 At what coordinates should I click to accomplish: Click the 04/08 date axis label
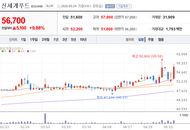coord(107,127)
